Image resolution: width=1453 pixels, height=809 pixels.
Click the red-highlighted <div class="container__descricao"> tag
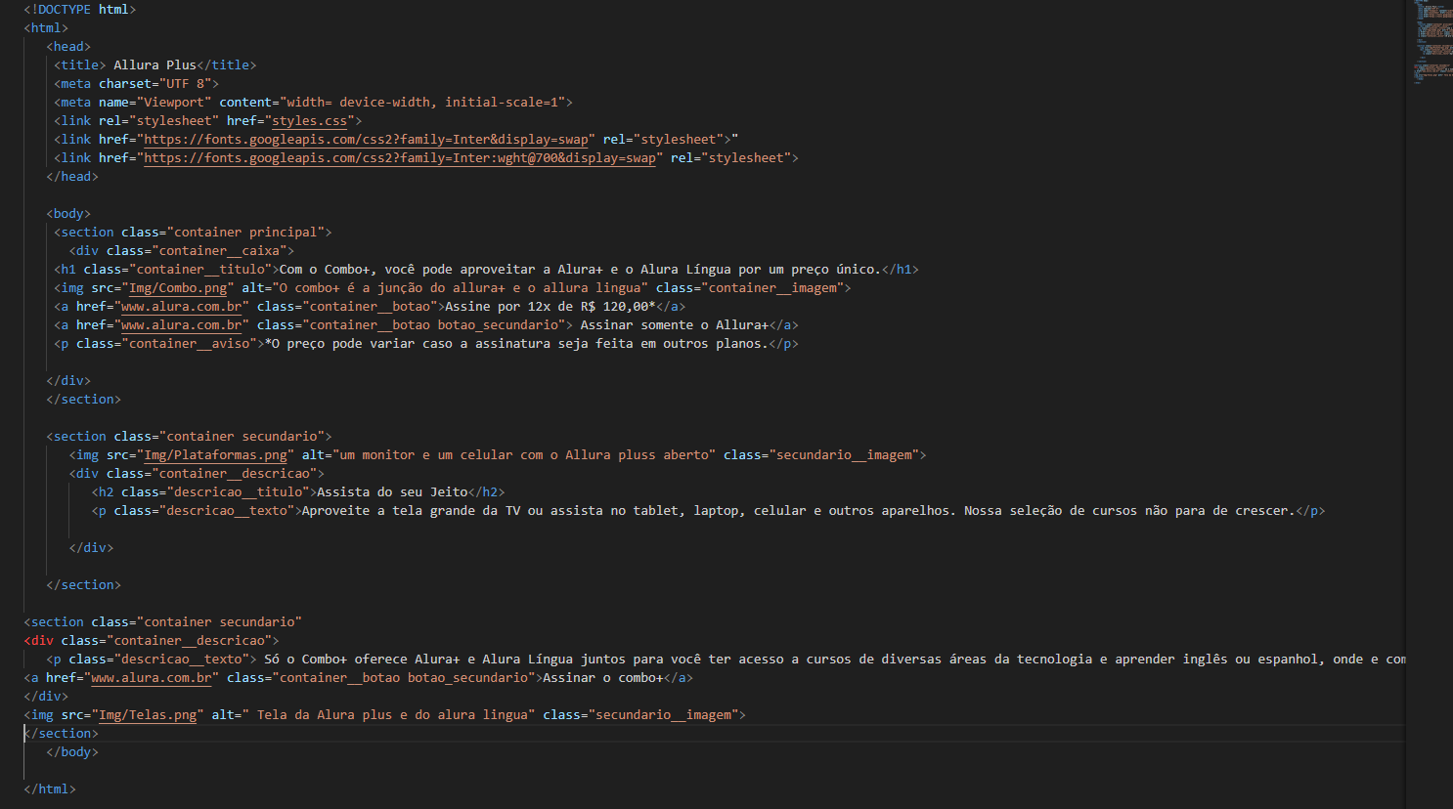click(152, 641)
